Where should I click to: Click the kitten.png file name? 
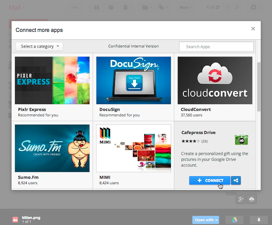31,218
